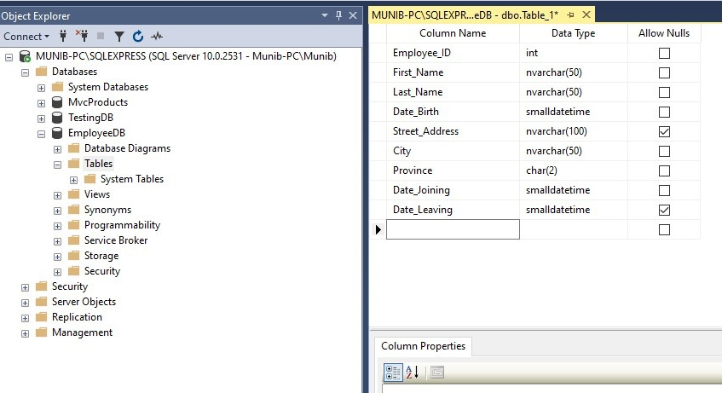Collapse the EmployeeDB database node

pos(41,134)
